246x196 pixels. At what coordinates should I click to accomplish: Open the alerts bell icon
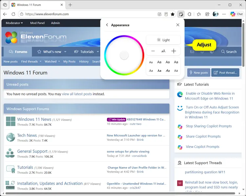[x=202, y=52]
